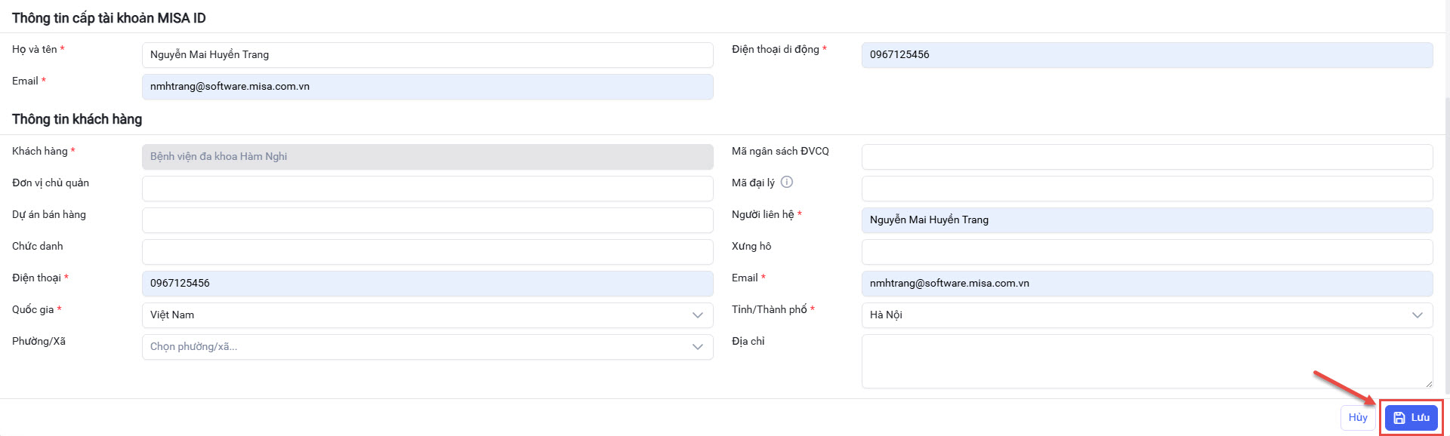Image resolution: width=1450 pixels, height=436 pixels.
Task: Click the Dự án bán hàng field
Action: click(427, 220)
